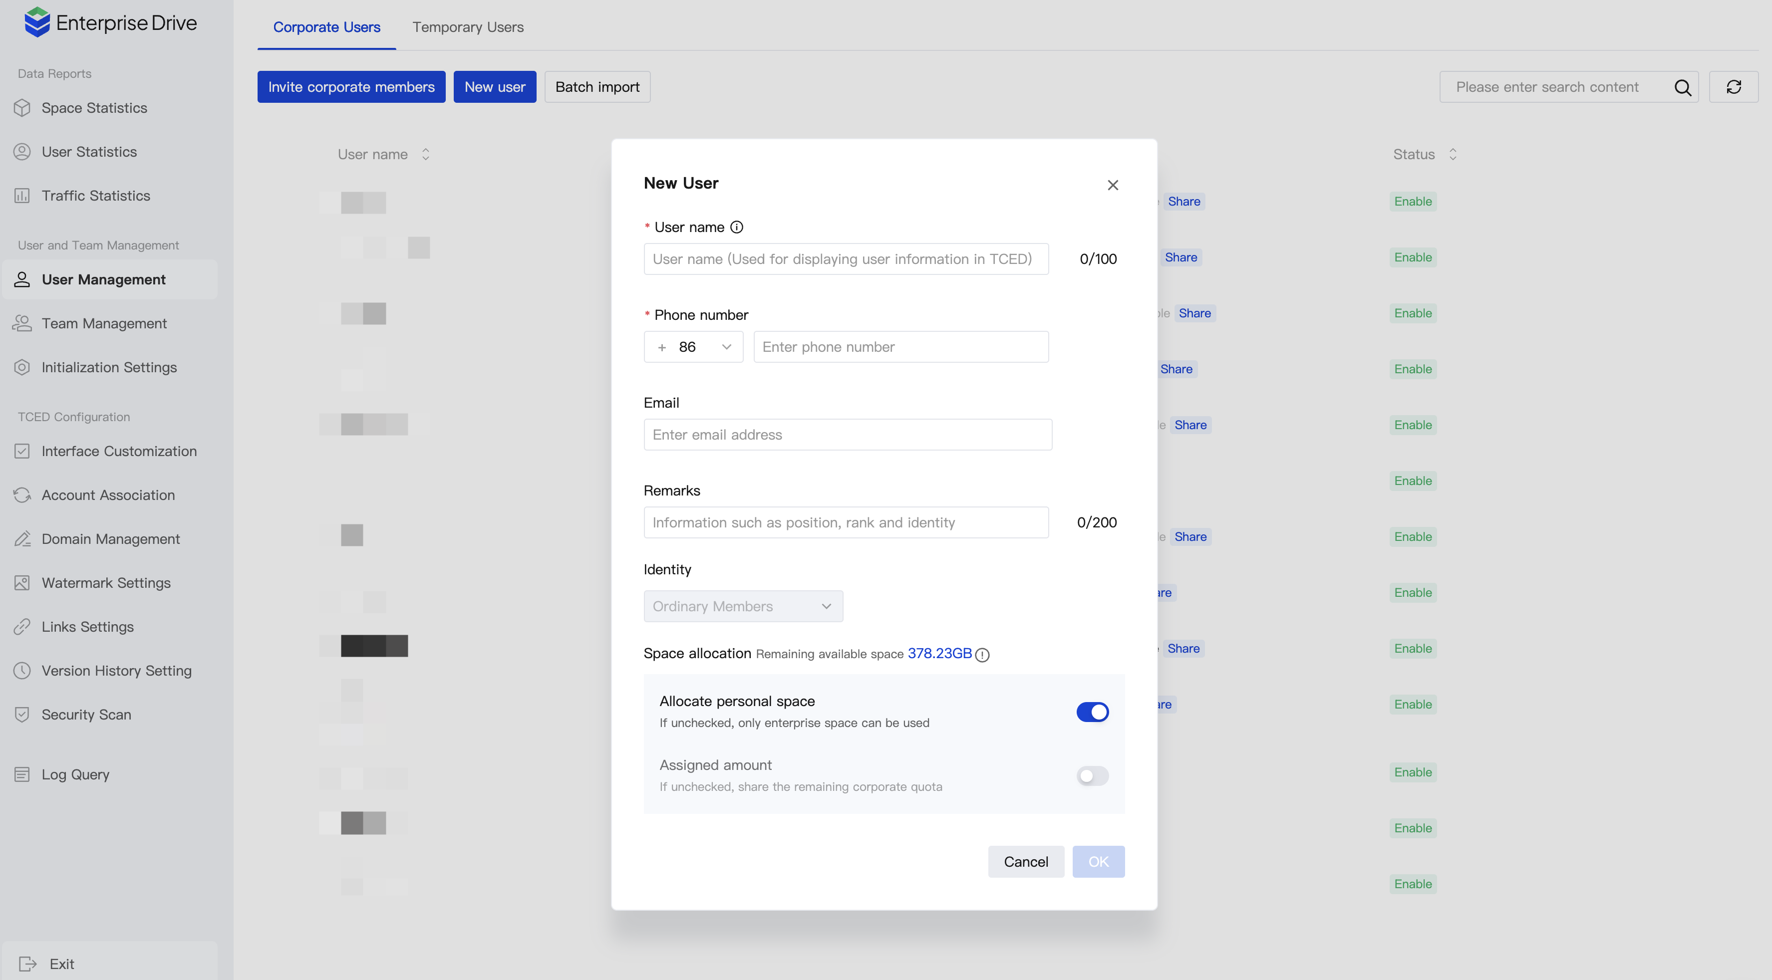Open Log Query in the sidebar

[x=75, y=774]
